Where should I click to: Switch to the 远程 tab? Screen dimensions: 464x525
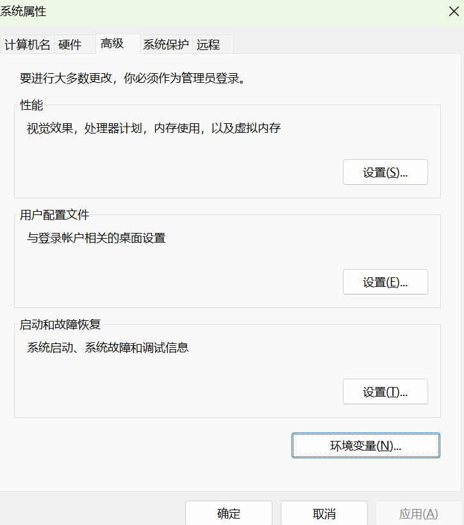(213, 44)
